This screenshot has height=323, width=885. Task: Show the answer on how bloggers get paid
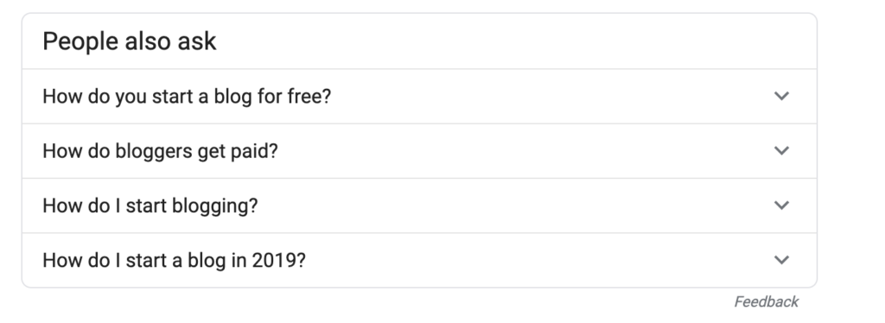click(419, 151)
